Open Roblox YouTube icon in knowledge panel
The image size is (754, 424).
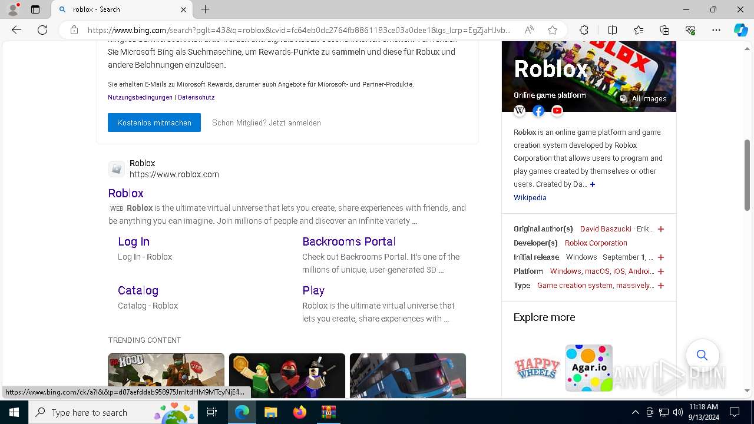click(x=557, y=111)
